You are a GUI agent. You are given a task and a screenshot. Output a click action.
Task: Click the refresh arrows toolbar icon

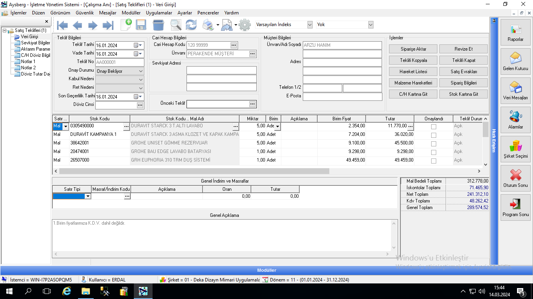[191, 25]
